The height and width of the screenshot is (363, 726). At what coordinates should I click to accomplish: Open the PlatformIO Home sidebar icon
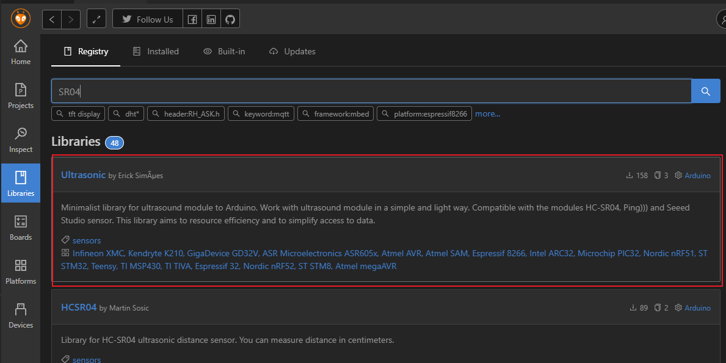(x=20, y=52)
